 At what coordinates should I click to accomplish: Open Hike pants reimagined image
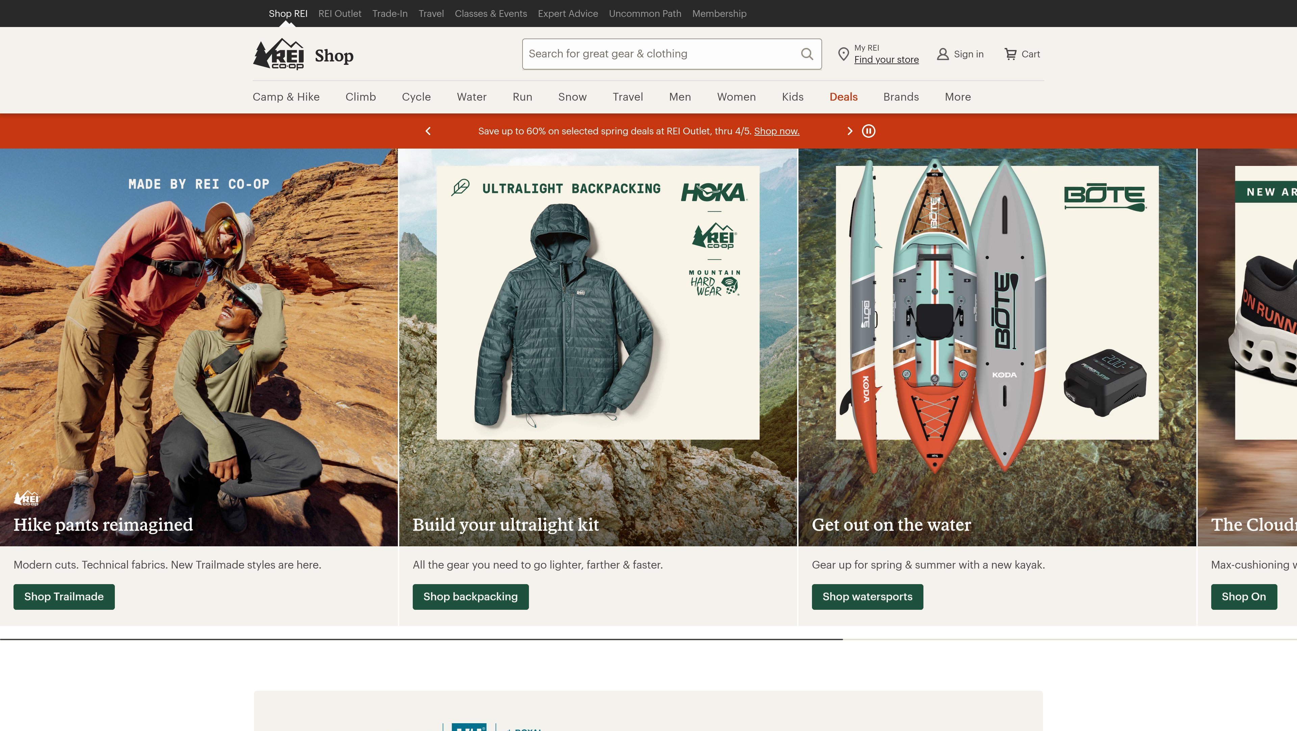pyautogui.click(x=199, y=347)
